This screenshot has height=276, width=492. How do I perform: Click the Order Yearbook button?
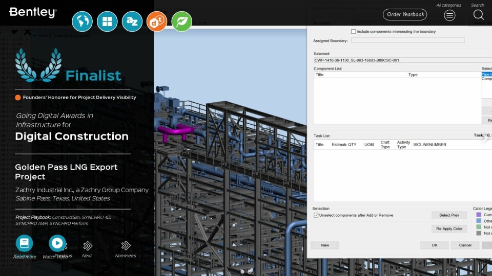coord(405,14)
